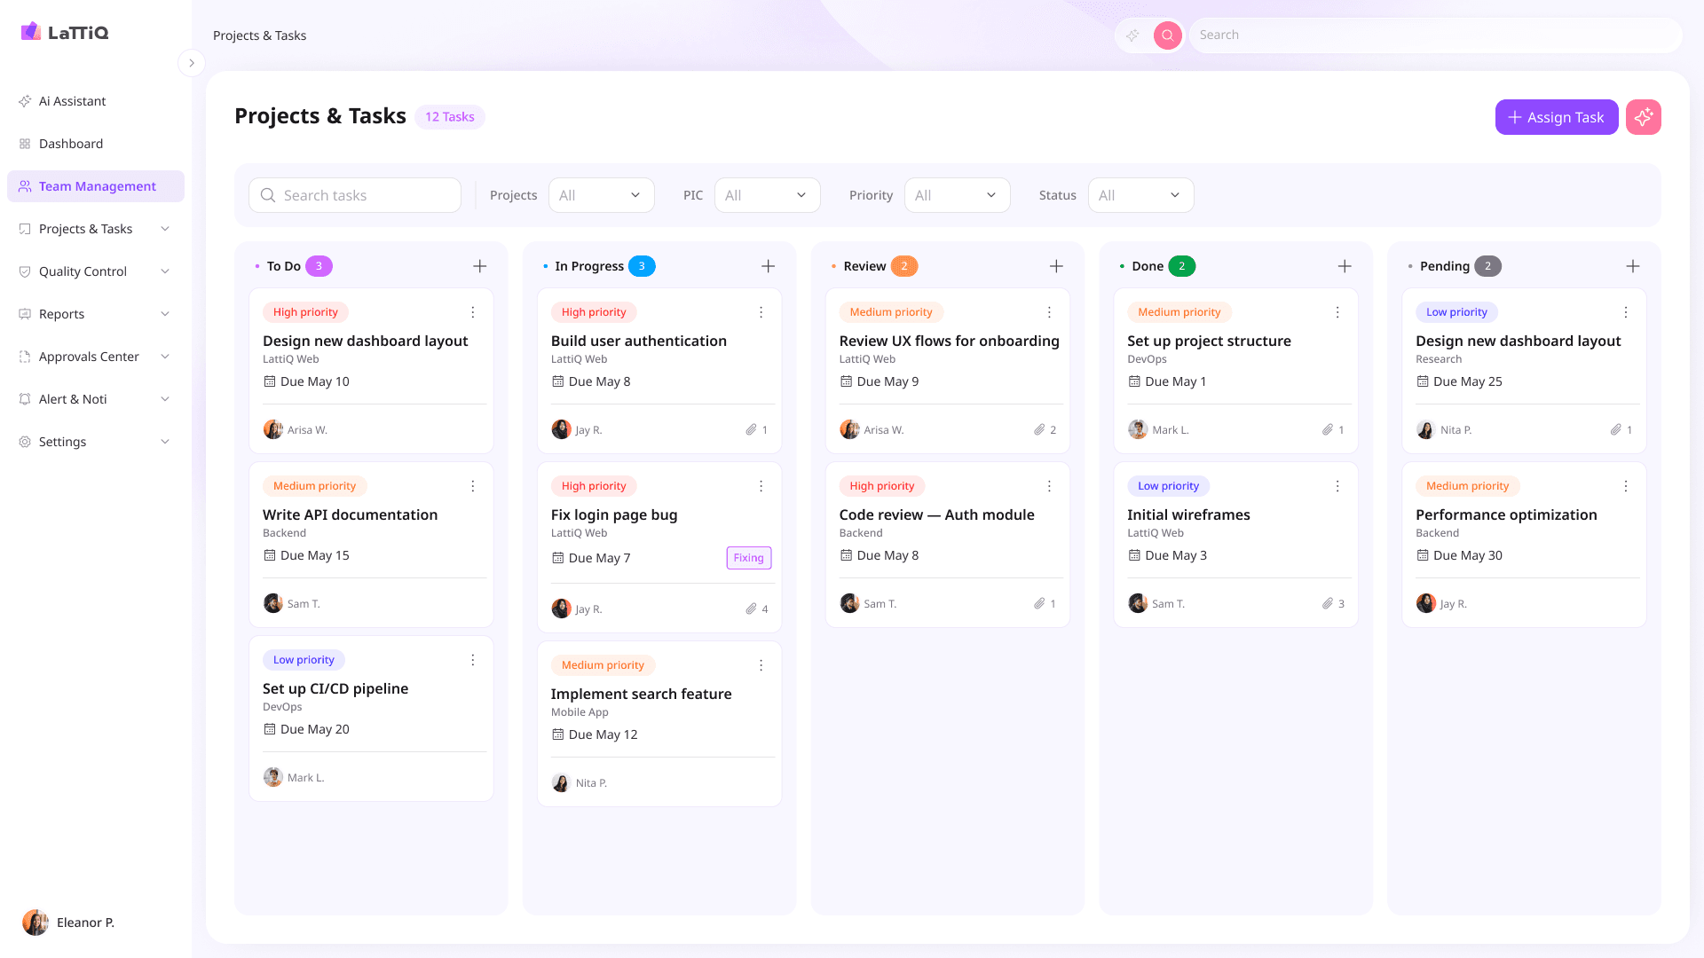Open Approvals Center in sidebar
The height and width of the screenshot is (958, 1704).
point(96,357)
